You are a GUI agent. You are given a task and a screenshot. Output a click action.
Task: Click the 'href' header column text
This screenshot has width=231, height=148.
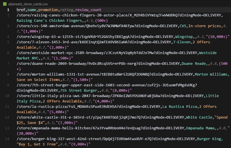click(x=21, y=10)
